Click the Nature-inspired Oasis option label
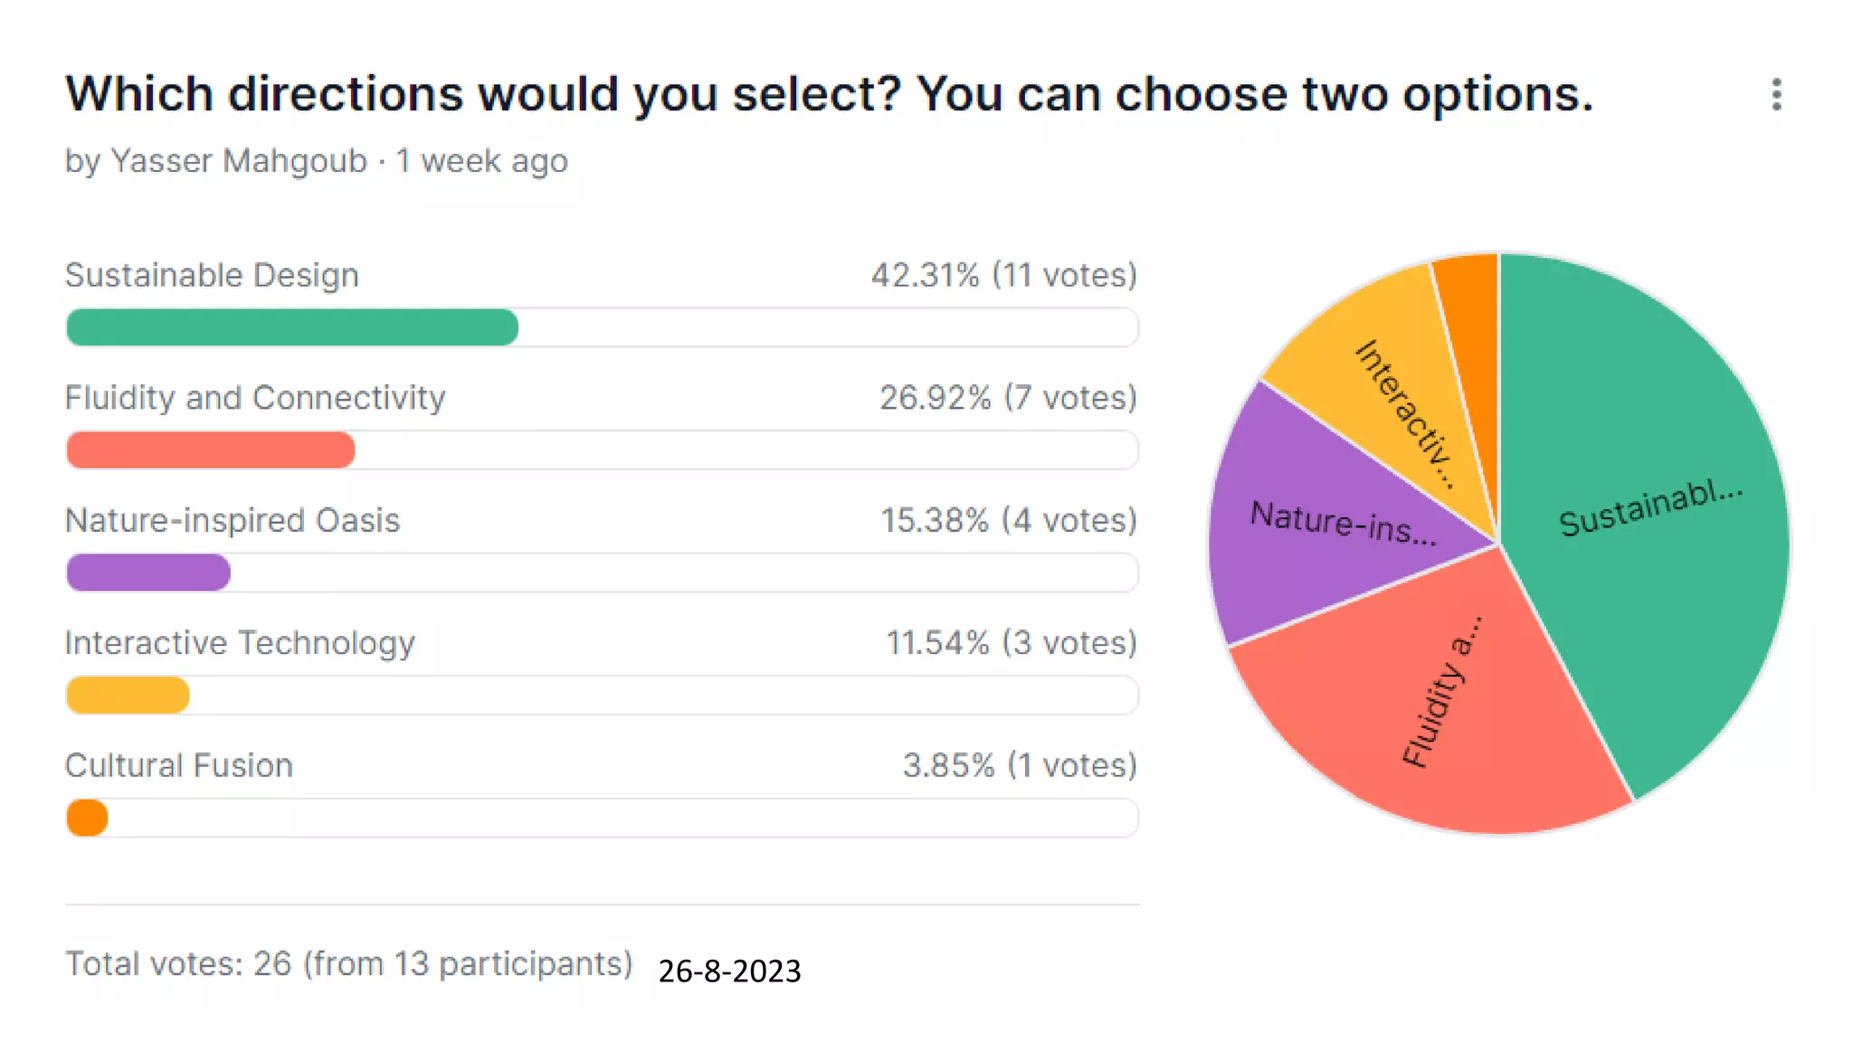1853x1042 pixels. [x=233, y=520]
